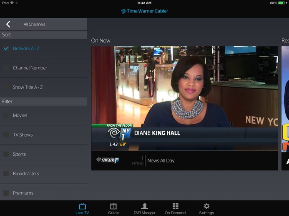This screenshot has height=216, width=289.
Task: Open the Guide tab
Action: [x=113, y=209]
